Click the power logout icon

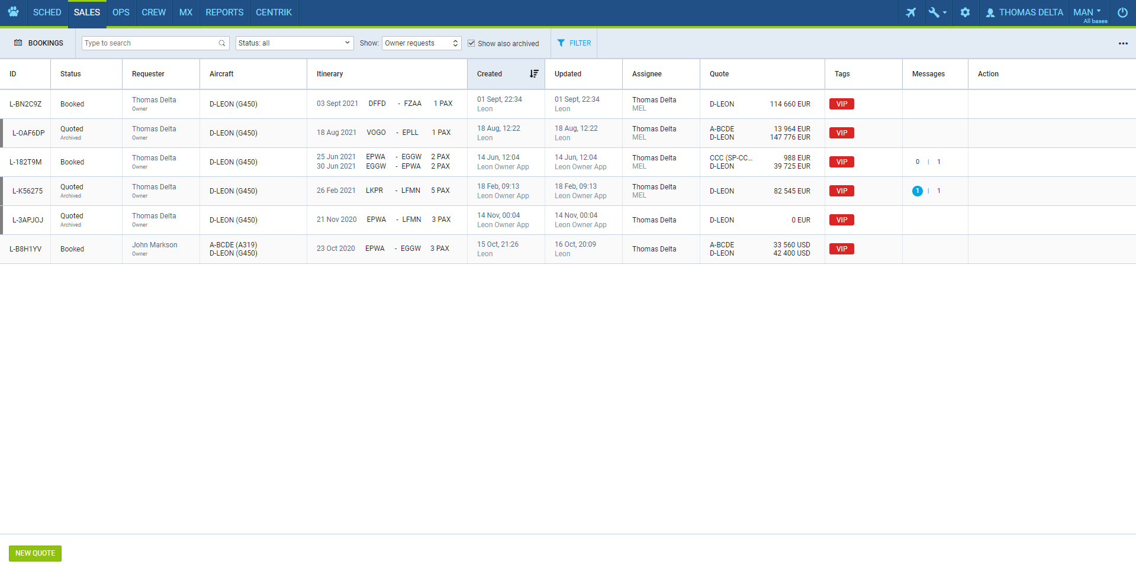pos(1122,12)
